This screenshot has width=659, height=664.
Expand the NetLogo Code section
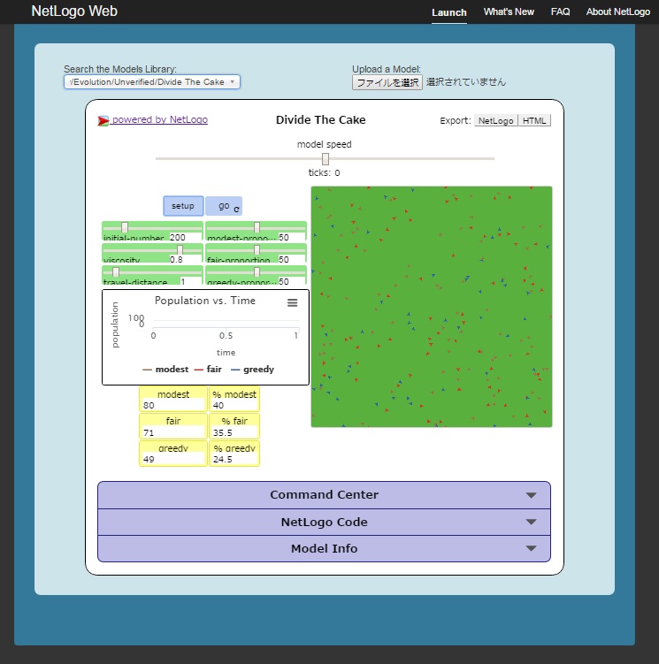(x=324, y=522)
